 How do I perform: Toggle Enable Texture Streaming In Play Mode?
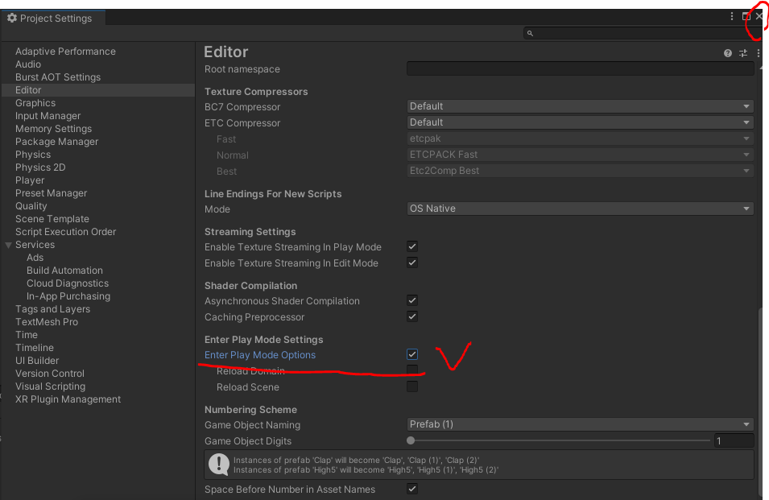pyautogui.click(x=412, y=247)
